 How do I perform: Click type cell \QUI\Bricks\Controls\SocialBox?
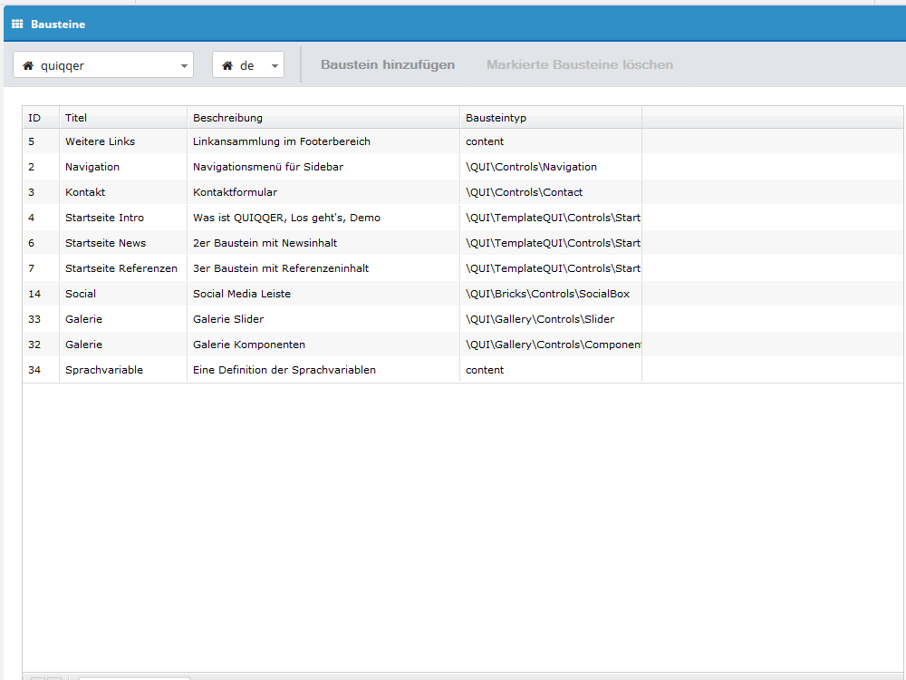tap(551, 294)
